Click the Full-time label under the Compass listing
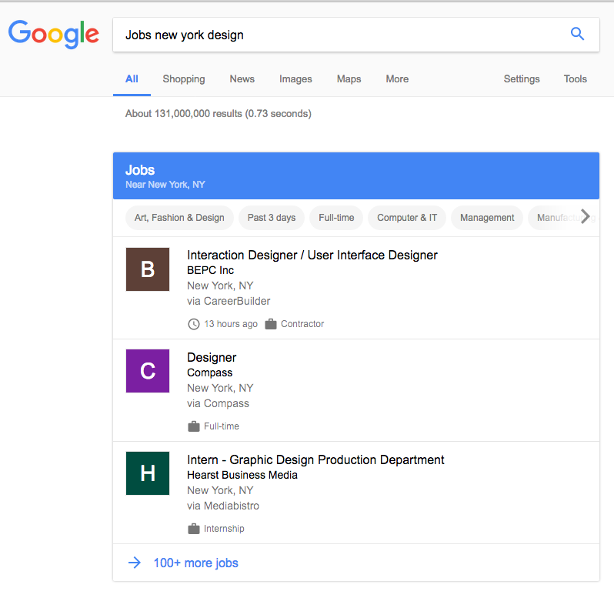The width and height of the screenshot is (614, 598). pyautogui.click(x=222, y=426)
